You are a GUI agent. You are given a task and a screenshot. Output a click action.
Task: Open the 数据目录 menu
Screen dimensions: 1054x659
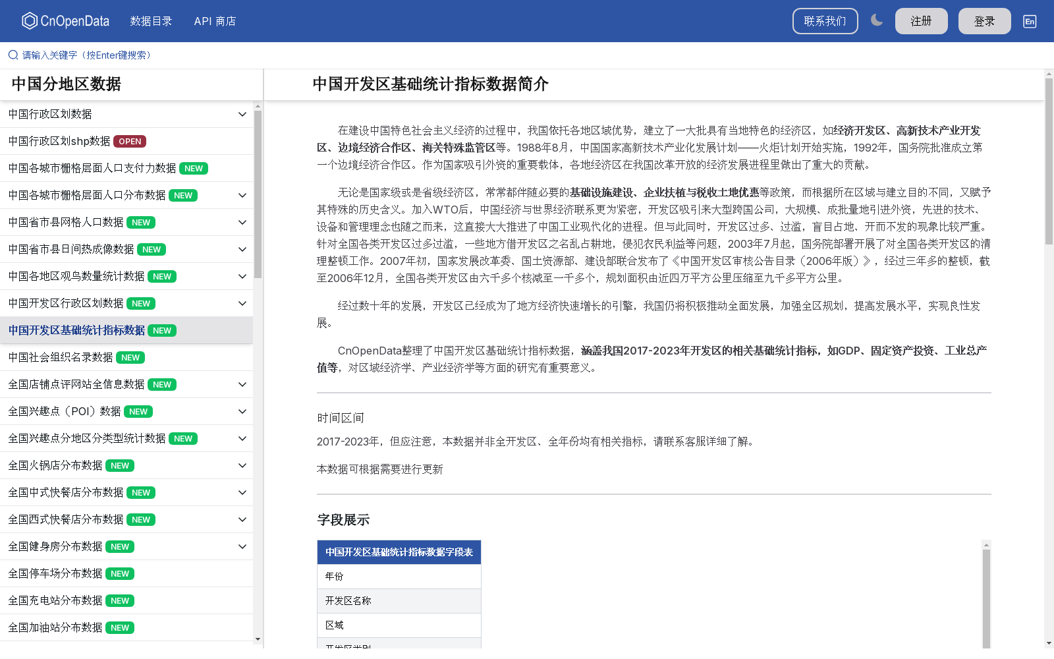click(x=151, y=21)
